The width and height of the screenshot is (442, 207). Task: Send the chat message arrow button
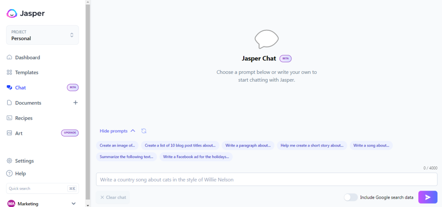[x=428, y=197]
